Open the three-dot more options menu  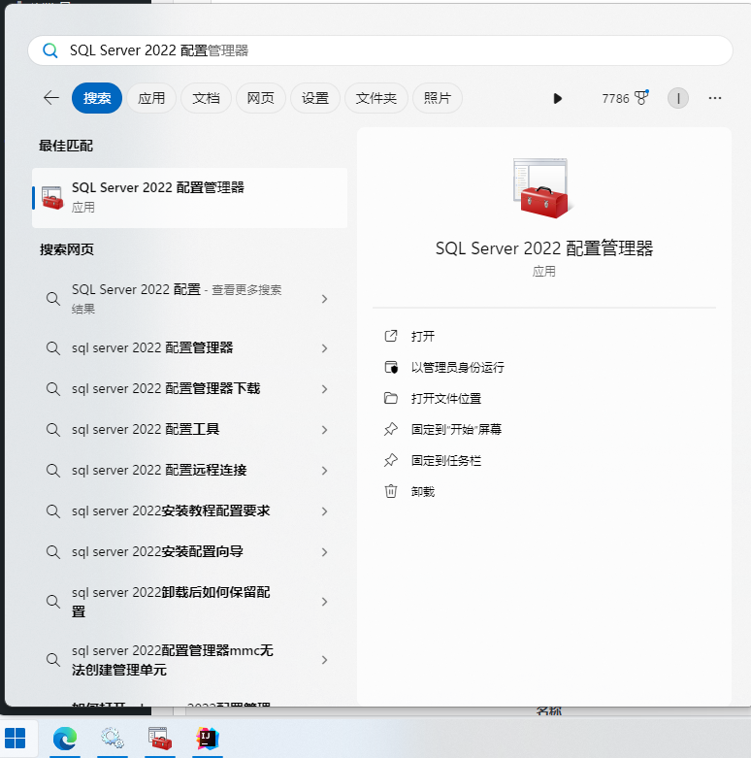click(x=715, y=98)
